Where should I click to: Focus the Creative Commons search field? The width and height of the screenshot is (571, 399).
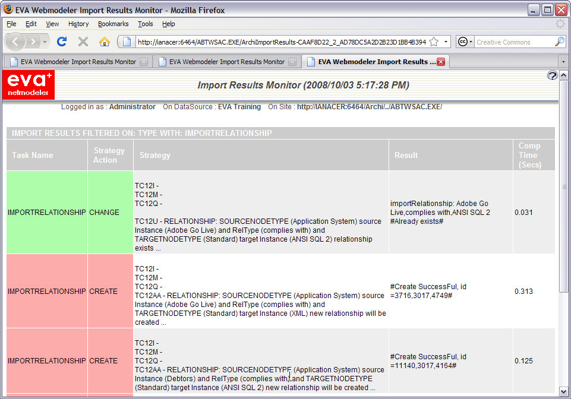coord(512,42)
